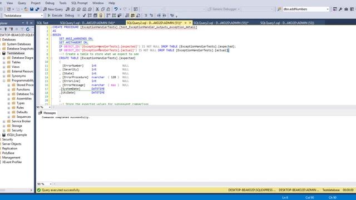
Task: Parse query with checkmark icon
Action: point(84,16)
